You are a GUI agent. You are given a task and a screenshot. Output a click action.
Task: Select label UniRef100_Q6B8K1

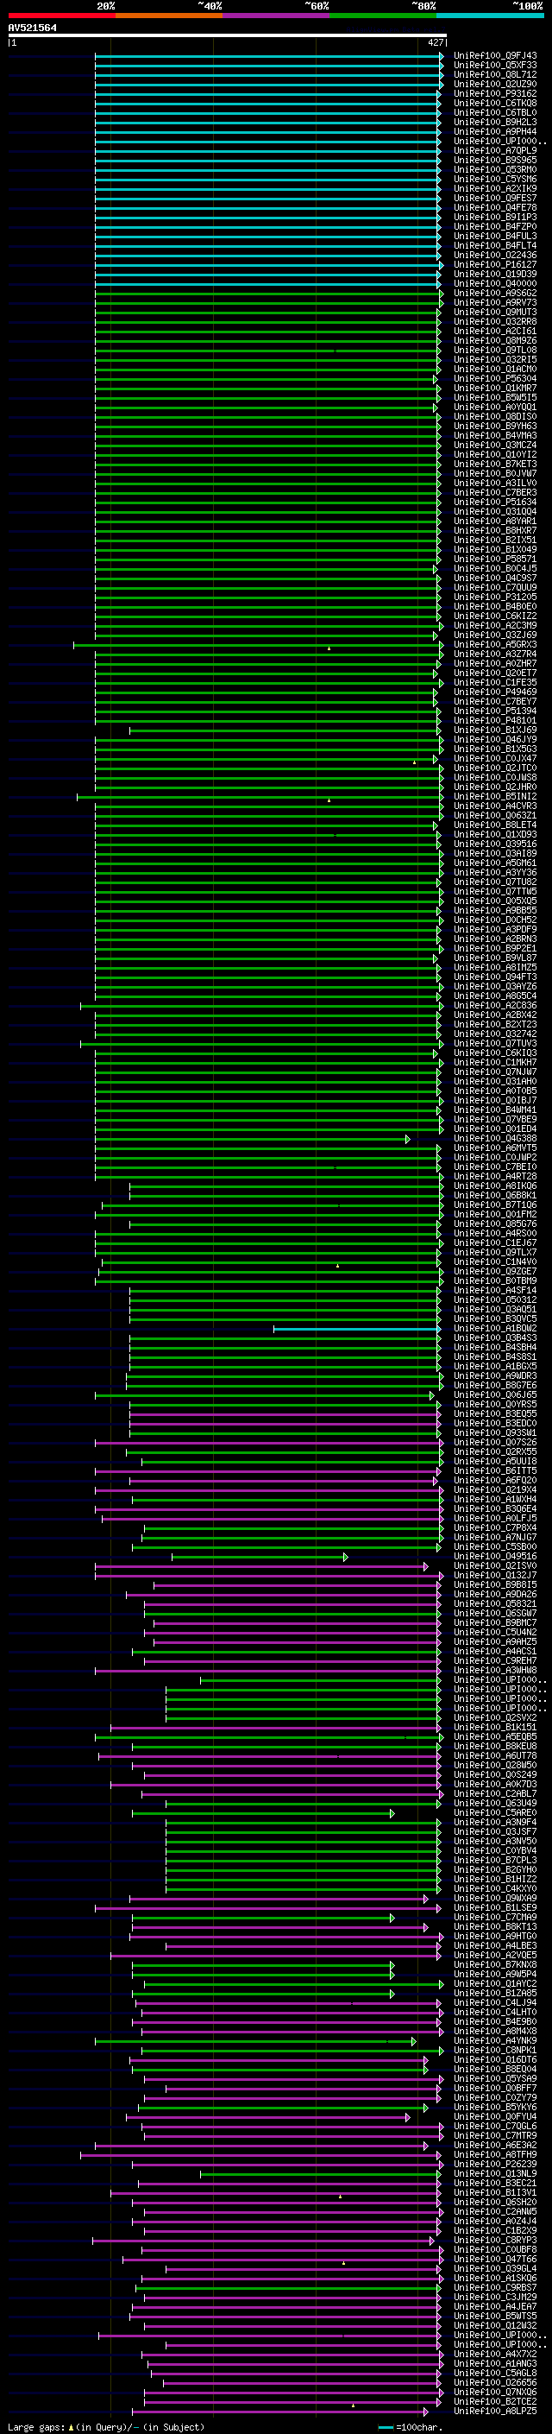coord(494,1195)
